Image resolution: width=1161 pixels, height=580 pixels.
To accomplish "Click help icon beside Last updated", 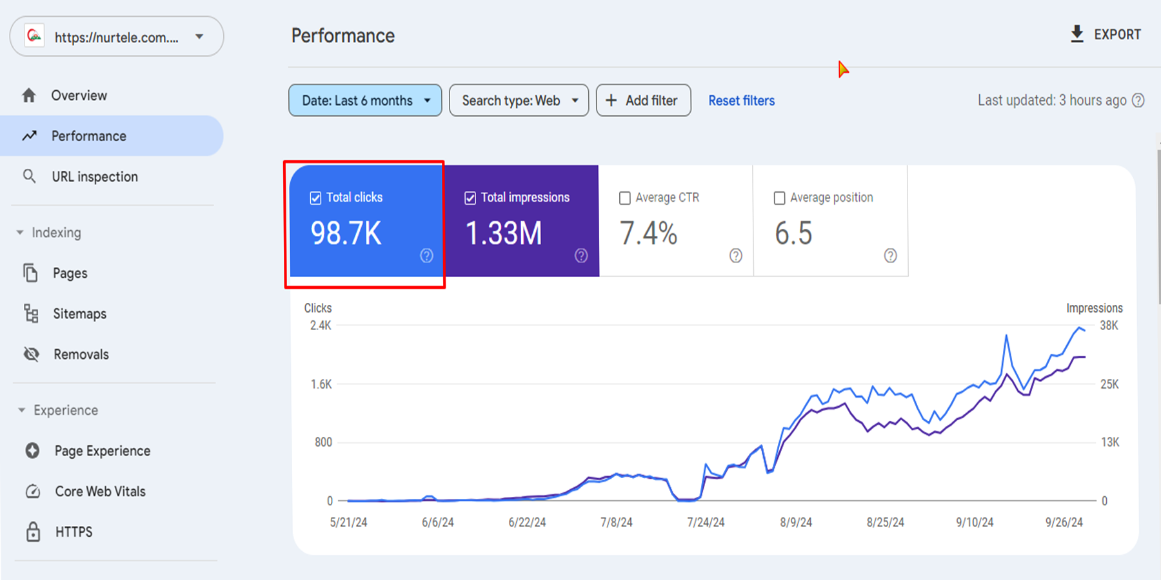I will pyautogui.click(x=1138, y=101).
